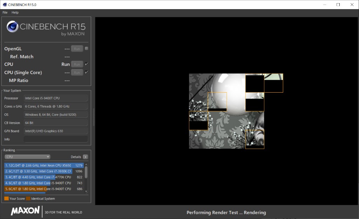Toggle the CPU (Single Core) checkbox
This screenshot has height=219, width=359.
point(87,72)
